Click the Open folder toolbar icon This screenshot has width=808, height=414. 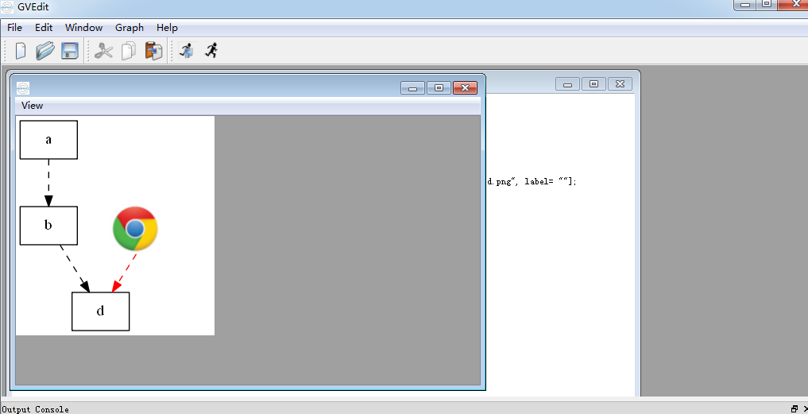coord(44,51)
